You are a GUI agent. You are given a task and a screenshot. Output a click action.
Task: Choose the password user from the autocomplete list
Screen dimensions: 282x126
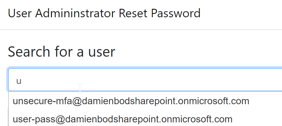[123, 119]
